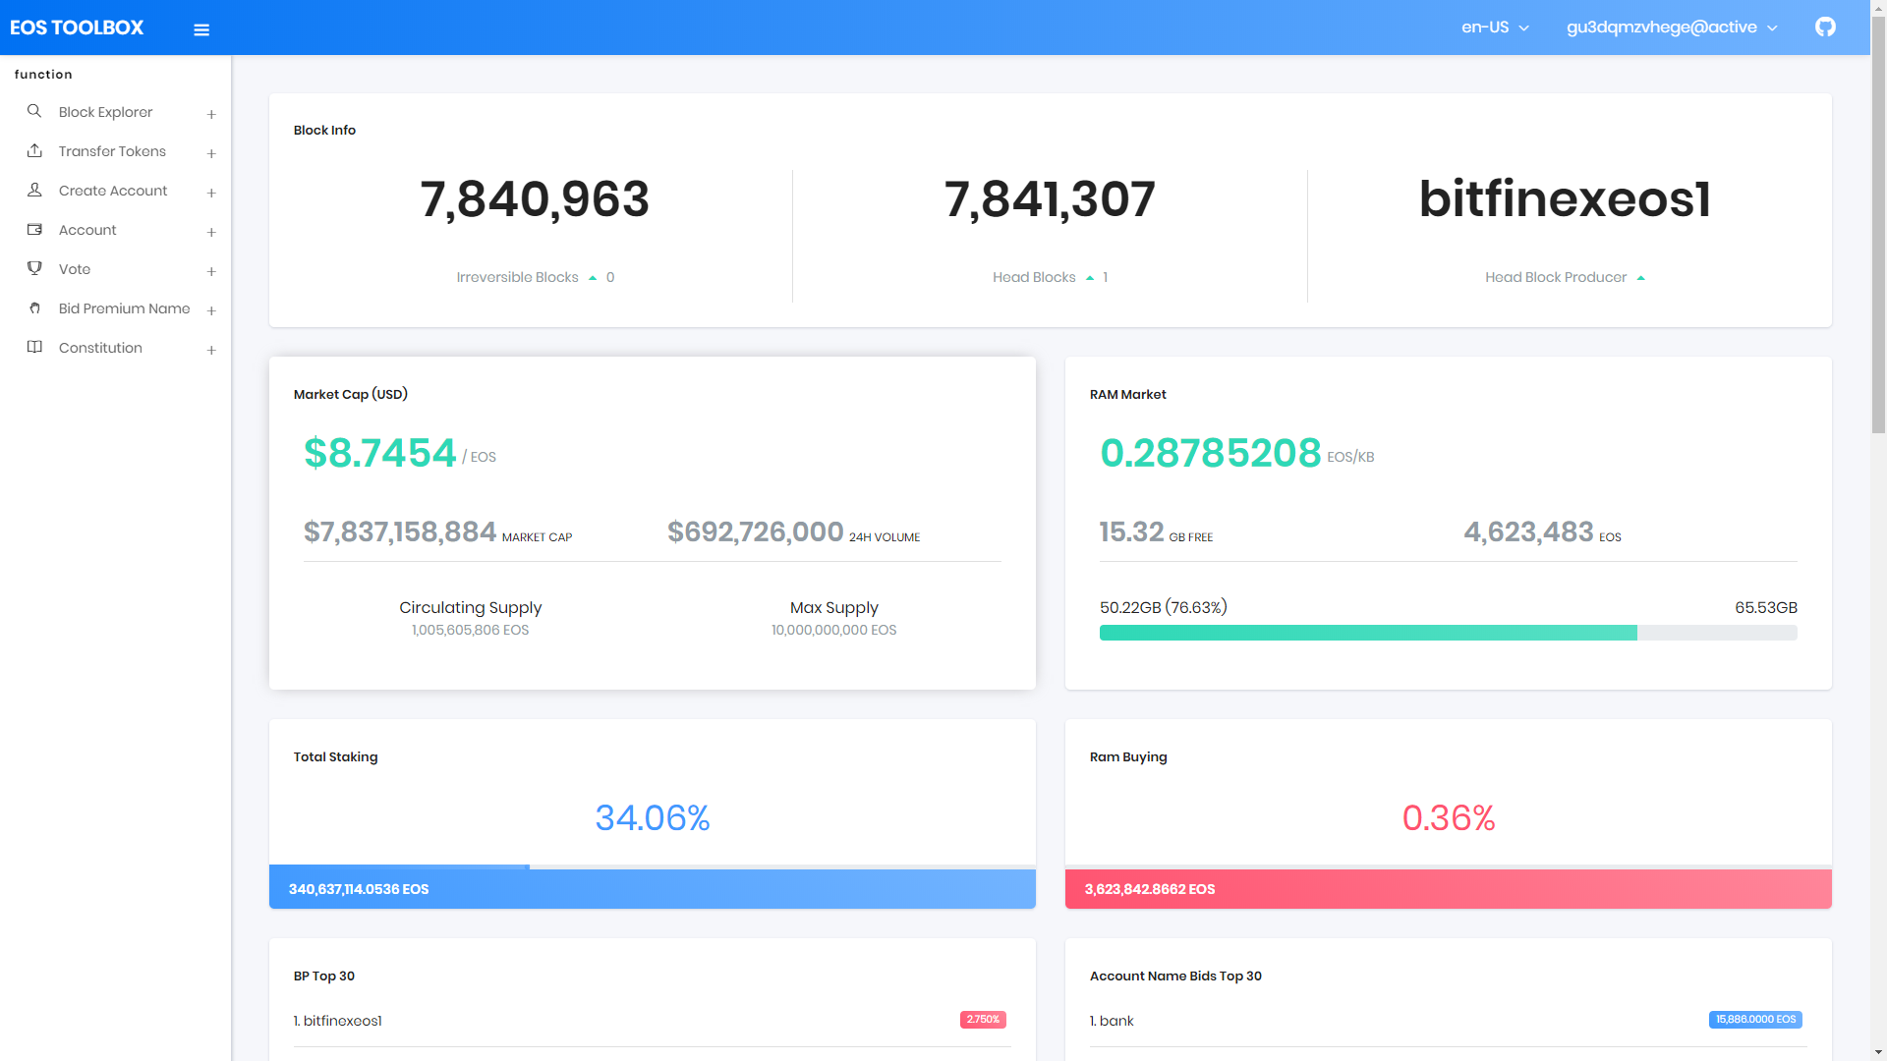The width and height of the screenshot is (1887, 1061).
Task: Click the Transfer Tokens upload icon
Action: tap(34, 151)
